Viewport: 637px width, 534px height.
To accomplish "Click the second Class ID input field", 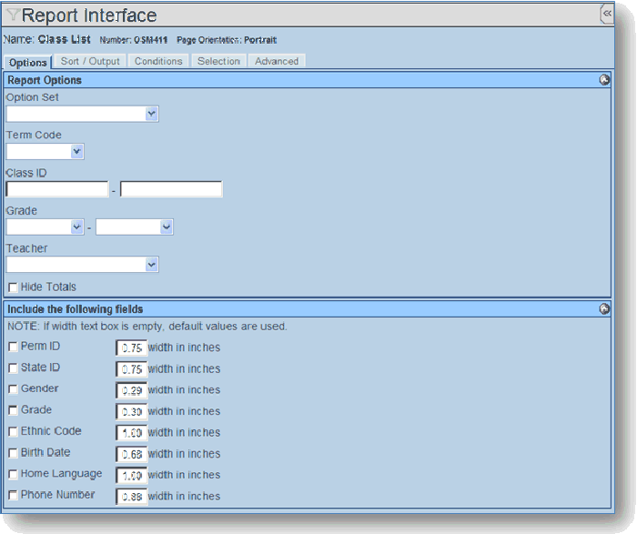I will click(171, 189).
